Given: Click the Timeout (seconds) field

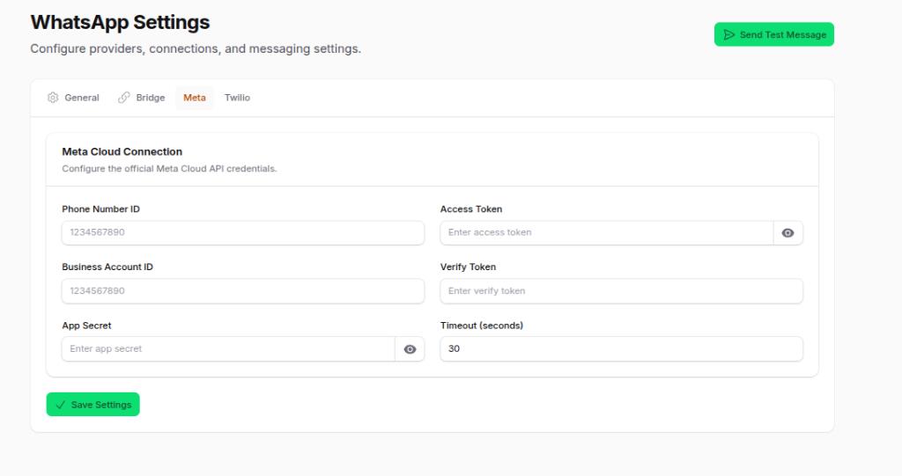Looking at the screenshot, I should coord(621,349).
